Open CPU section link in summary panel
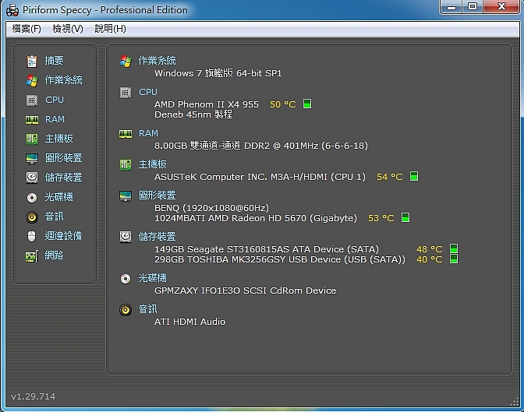Screen dimensions: 524x412 (148, 92)
